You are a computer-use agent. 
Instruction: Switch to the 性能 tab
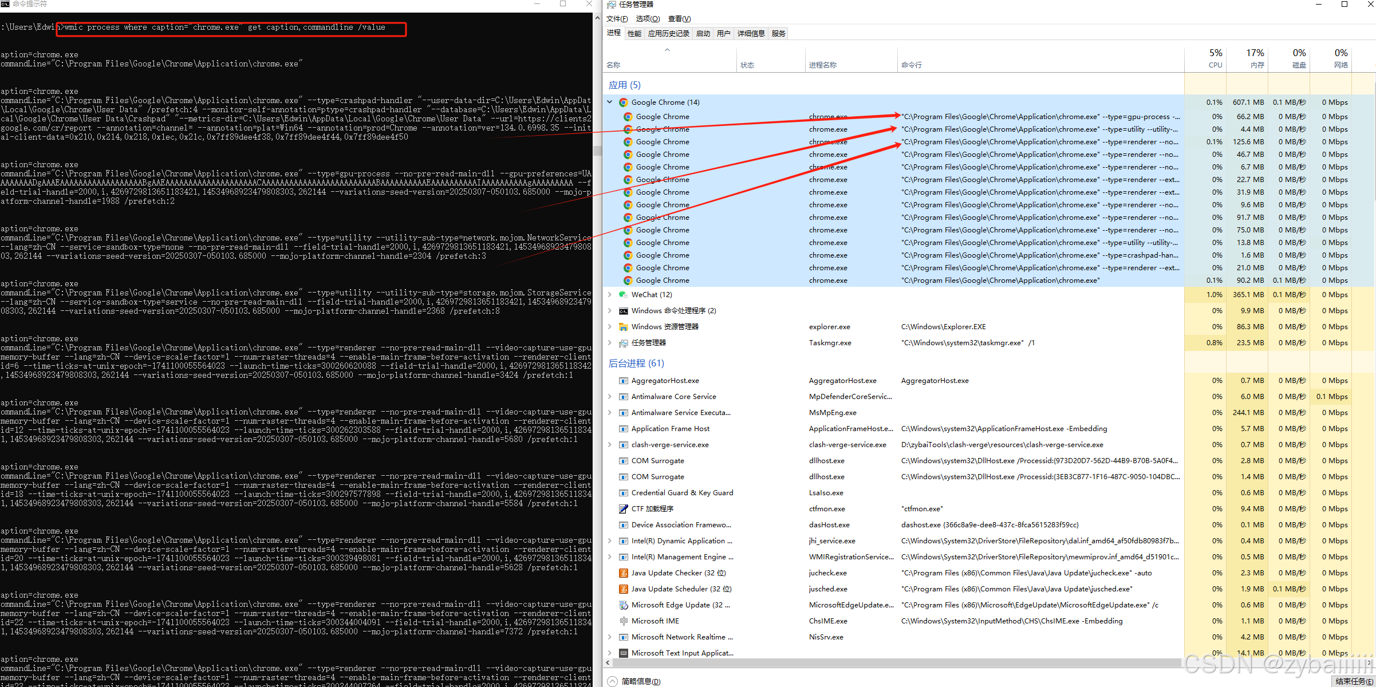pyautogui.click(x=634, y=34)
